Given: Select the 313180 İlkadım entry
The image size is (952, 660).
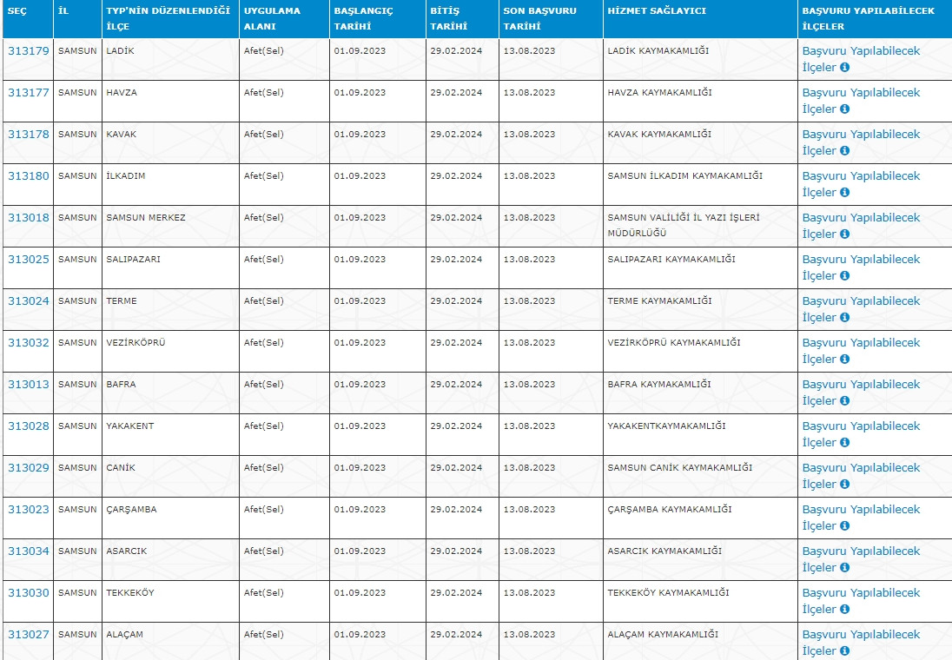Looking at the screenshot, I should [29, 176].
